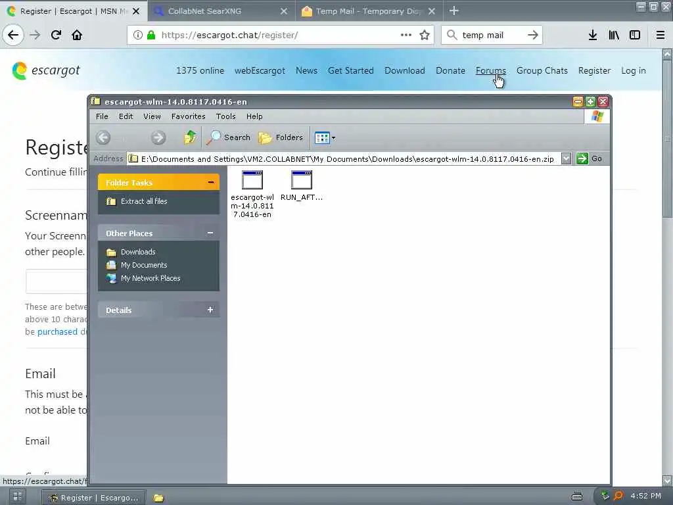Image resolution: width=673 pixels, height=505 pixels.
Task: Click the explorer Address path field
Action: [344, 158]
